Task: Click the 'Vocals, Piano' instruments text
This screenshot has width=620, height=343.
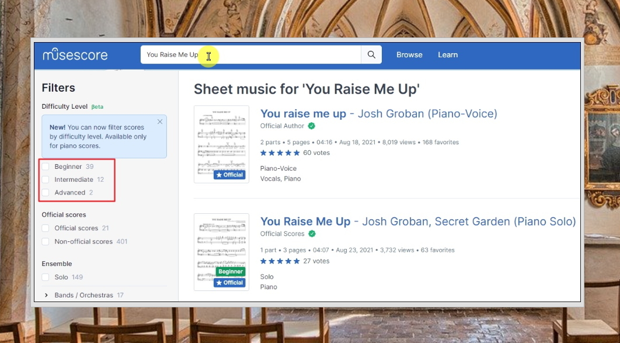Action: click(x=280, y=179)
